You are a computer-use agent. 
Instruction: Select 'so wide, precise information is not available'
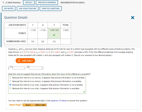point(10,85)
